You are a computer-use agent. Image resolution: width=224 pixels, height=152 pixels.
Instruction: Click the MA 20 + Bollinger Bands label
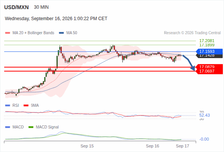point(33,33)
